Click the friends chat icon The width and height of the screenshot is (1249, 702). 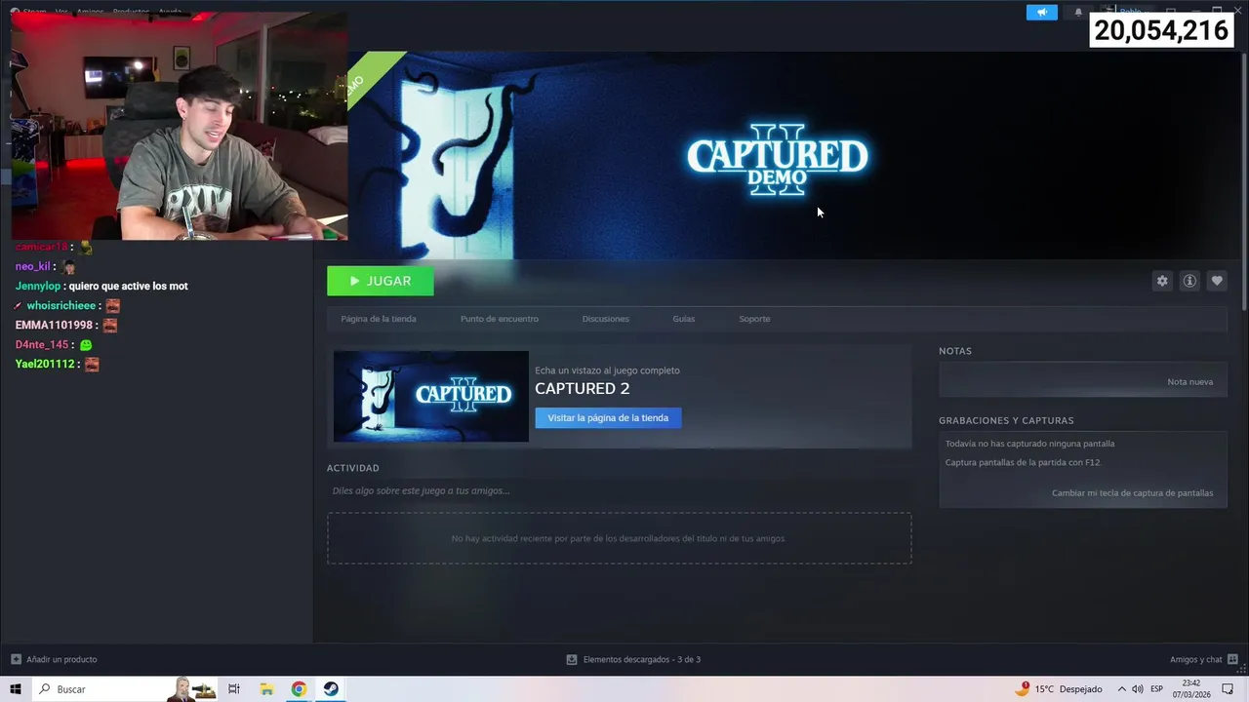coord(1232,659)
